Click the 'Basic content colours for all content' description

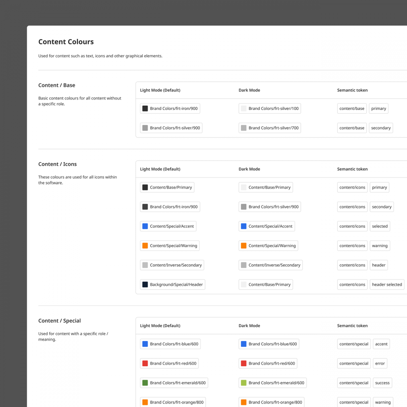coord(80,101)
